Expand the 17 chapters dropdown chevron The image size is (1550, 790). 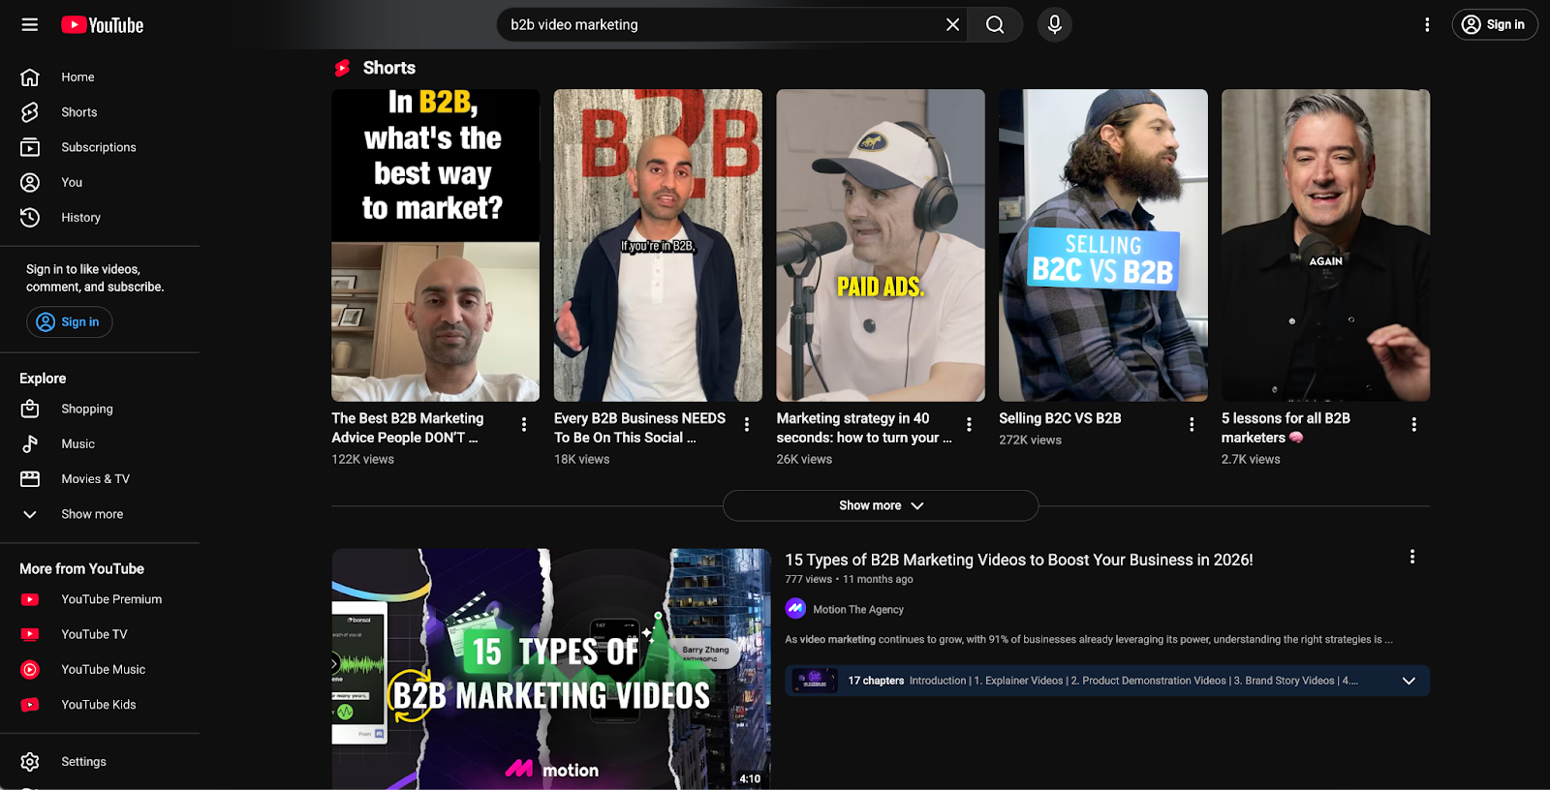[x=1409, y=681]
